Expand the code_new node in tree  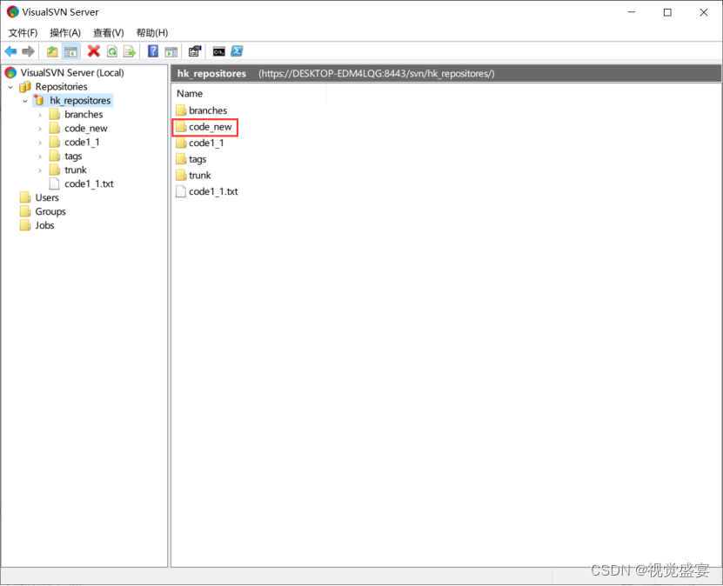point(40,129)
